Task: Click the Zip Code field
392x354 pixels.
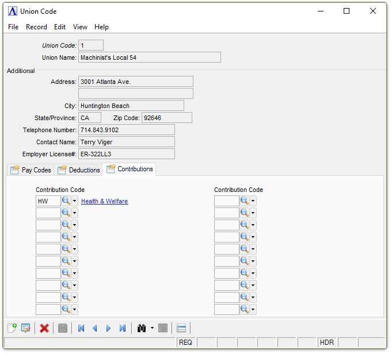Action: [x=166, y=118]
